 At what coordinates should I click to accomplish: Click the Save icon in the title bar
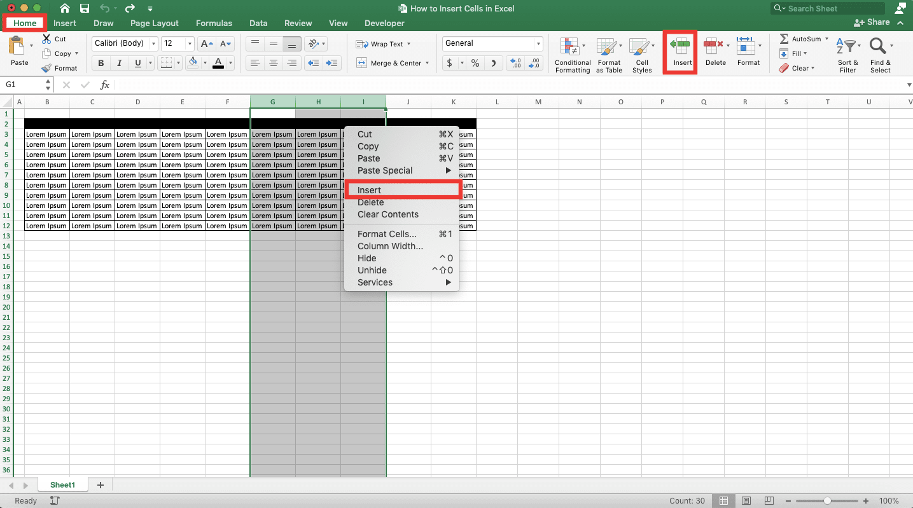pyautogui.click(x=85, y=8)
